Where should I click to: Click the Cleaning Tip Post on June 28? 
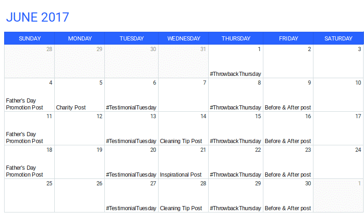point(181,208)
